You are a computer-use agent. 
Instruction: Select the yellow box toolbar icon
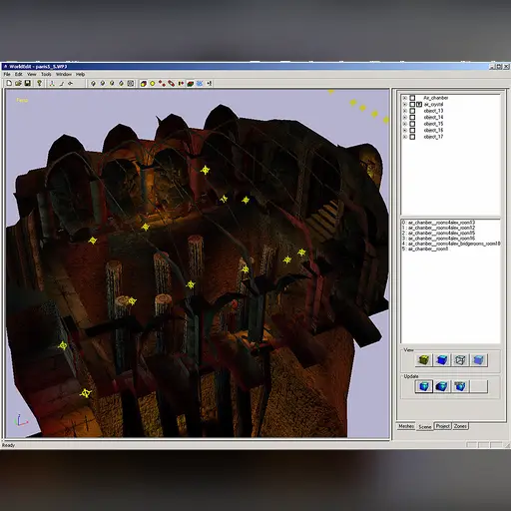click(x=143, y=84)
